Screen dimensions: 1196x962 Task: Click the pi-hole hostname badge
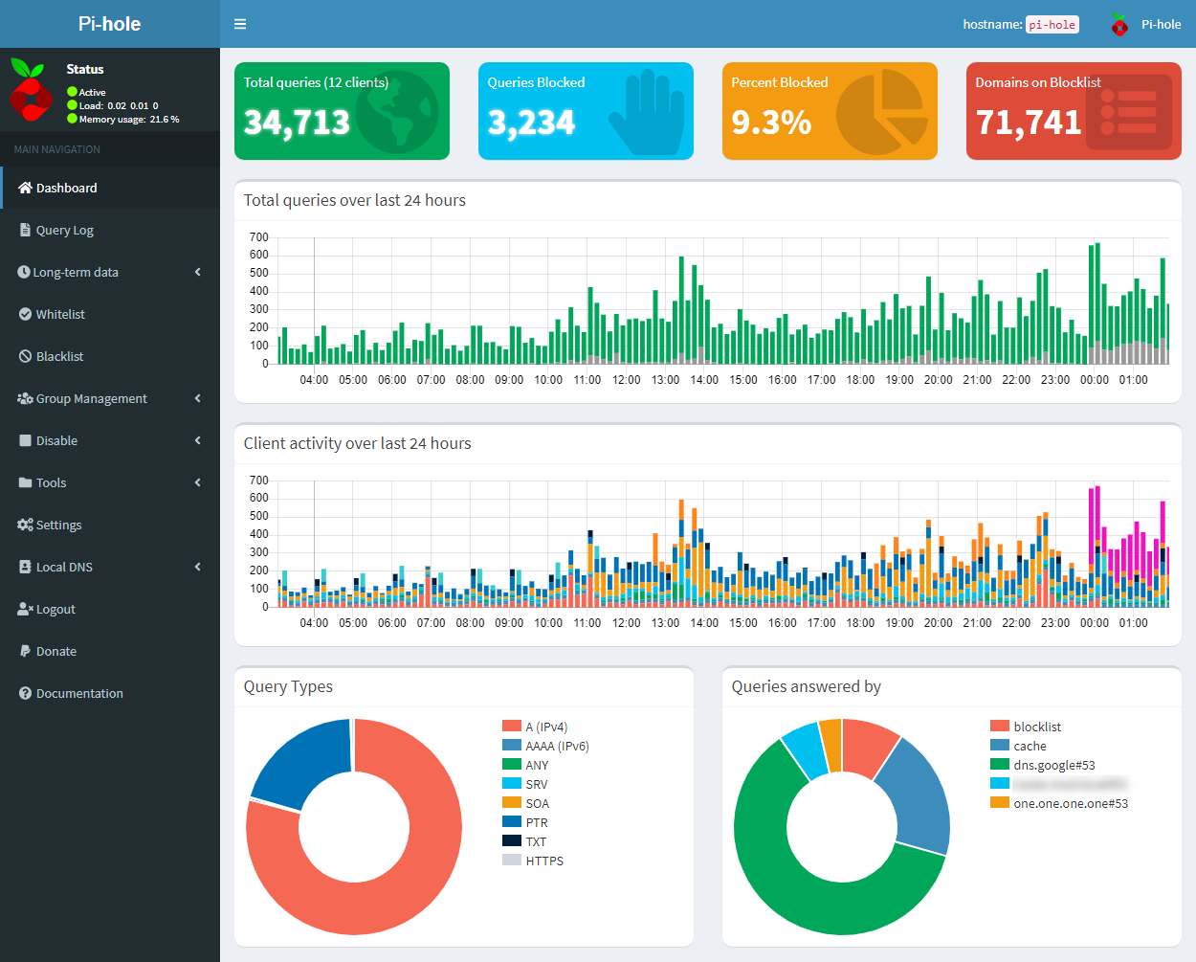coord(1052,25)
